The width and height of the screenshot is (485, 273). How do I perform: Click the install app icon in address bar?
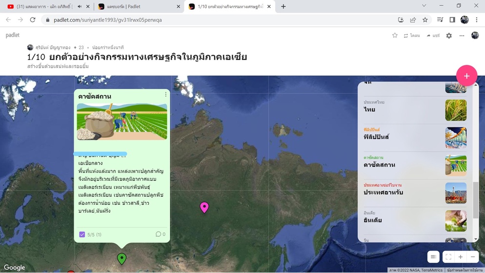pyautogui.click(x=401, y=20)
